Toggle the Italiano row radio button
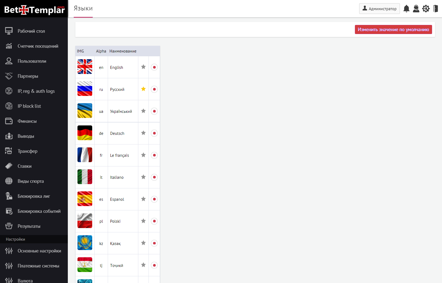Viewport: 442px width, 283px height. click(154, 177)
